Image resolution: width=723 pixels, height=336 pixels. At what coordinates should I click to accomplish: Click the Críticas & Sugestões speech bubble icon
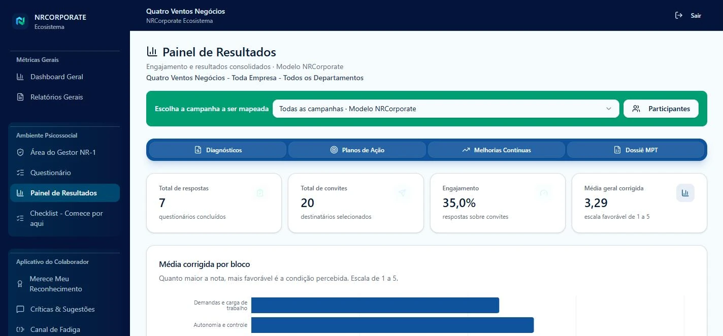20,309
